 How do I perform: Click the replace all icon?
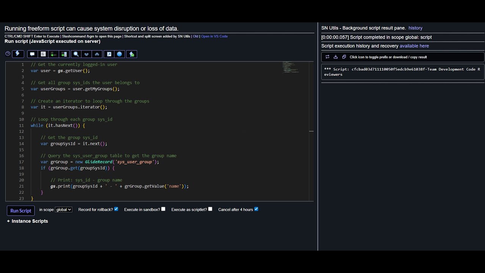click(64, 54)
